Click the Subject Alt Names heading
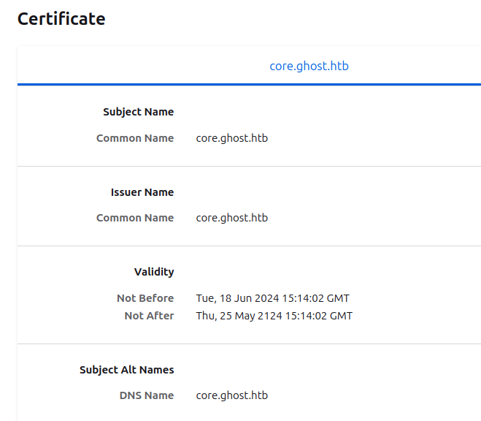 [127, 370]
